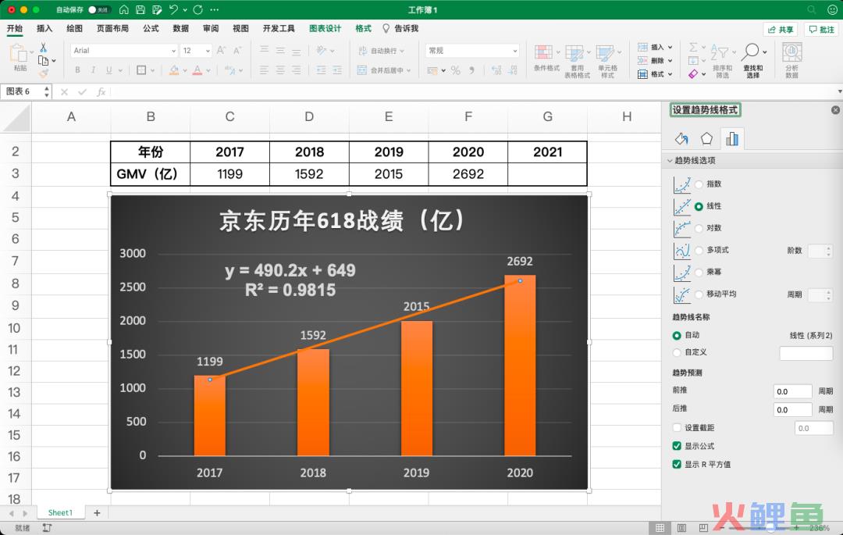This screenshot has width=843, height=535.
Task: Click the 前推 forecast periods field
Action: pyautogui.click(x=792, y=391)
